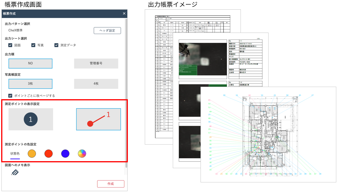Set output order to NO
This screenshot has width=338, height=192.
pos(30,63)
